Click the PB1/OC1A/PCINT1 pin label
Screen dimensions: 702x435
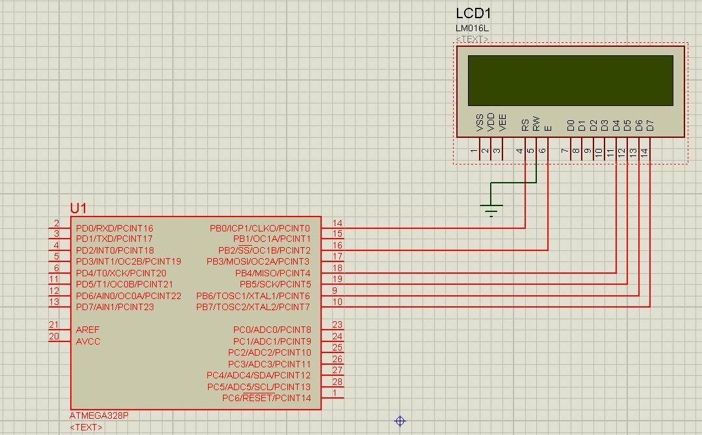tap(272, 239)
